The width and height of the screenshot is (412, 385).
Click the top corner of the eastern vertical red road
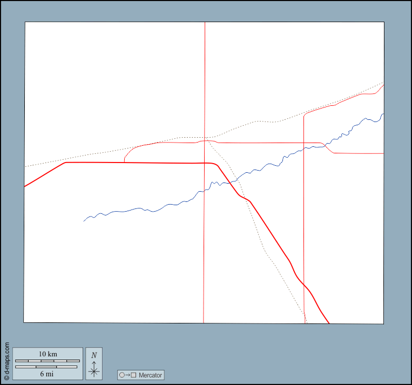coord(305,114)
